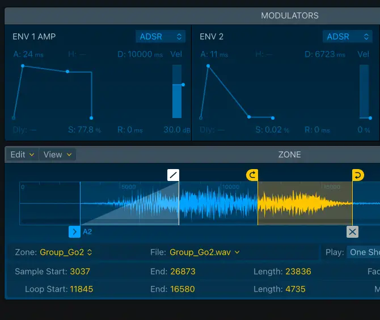Click the sample end marker with X

tap(353, 231)
